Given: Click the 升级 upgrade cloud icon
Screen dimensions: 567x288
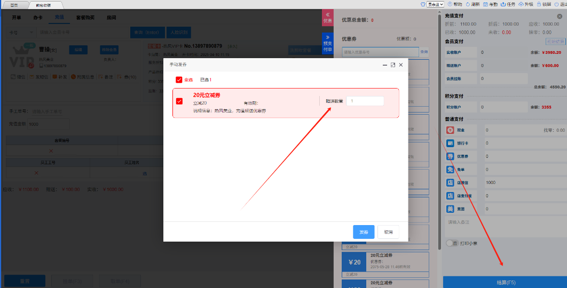Looking at the screenshot, I should point(521,4).
